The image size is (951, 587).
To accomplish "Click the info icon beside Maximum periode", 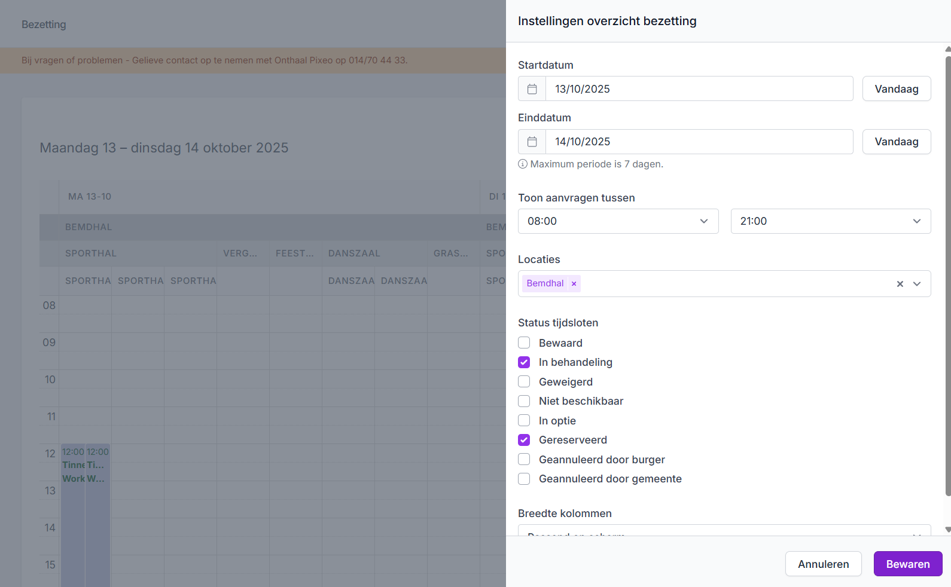I will [x=523, y=164].
